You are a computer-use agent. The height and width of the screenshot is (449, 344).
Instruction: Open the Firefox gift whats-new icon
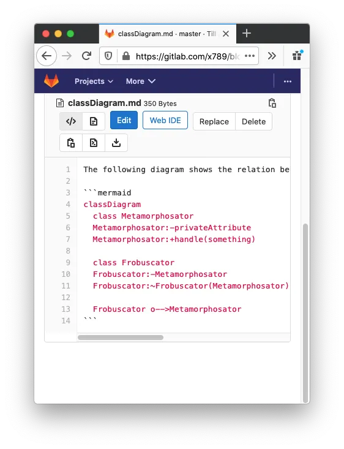pyautogui.click(x=297, y=55)
